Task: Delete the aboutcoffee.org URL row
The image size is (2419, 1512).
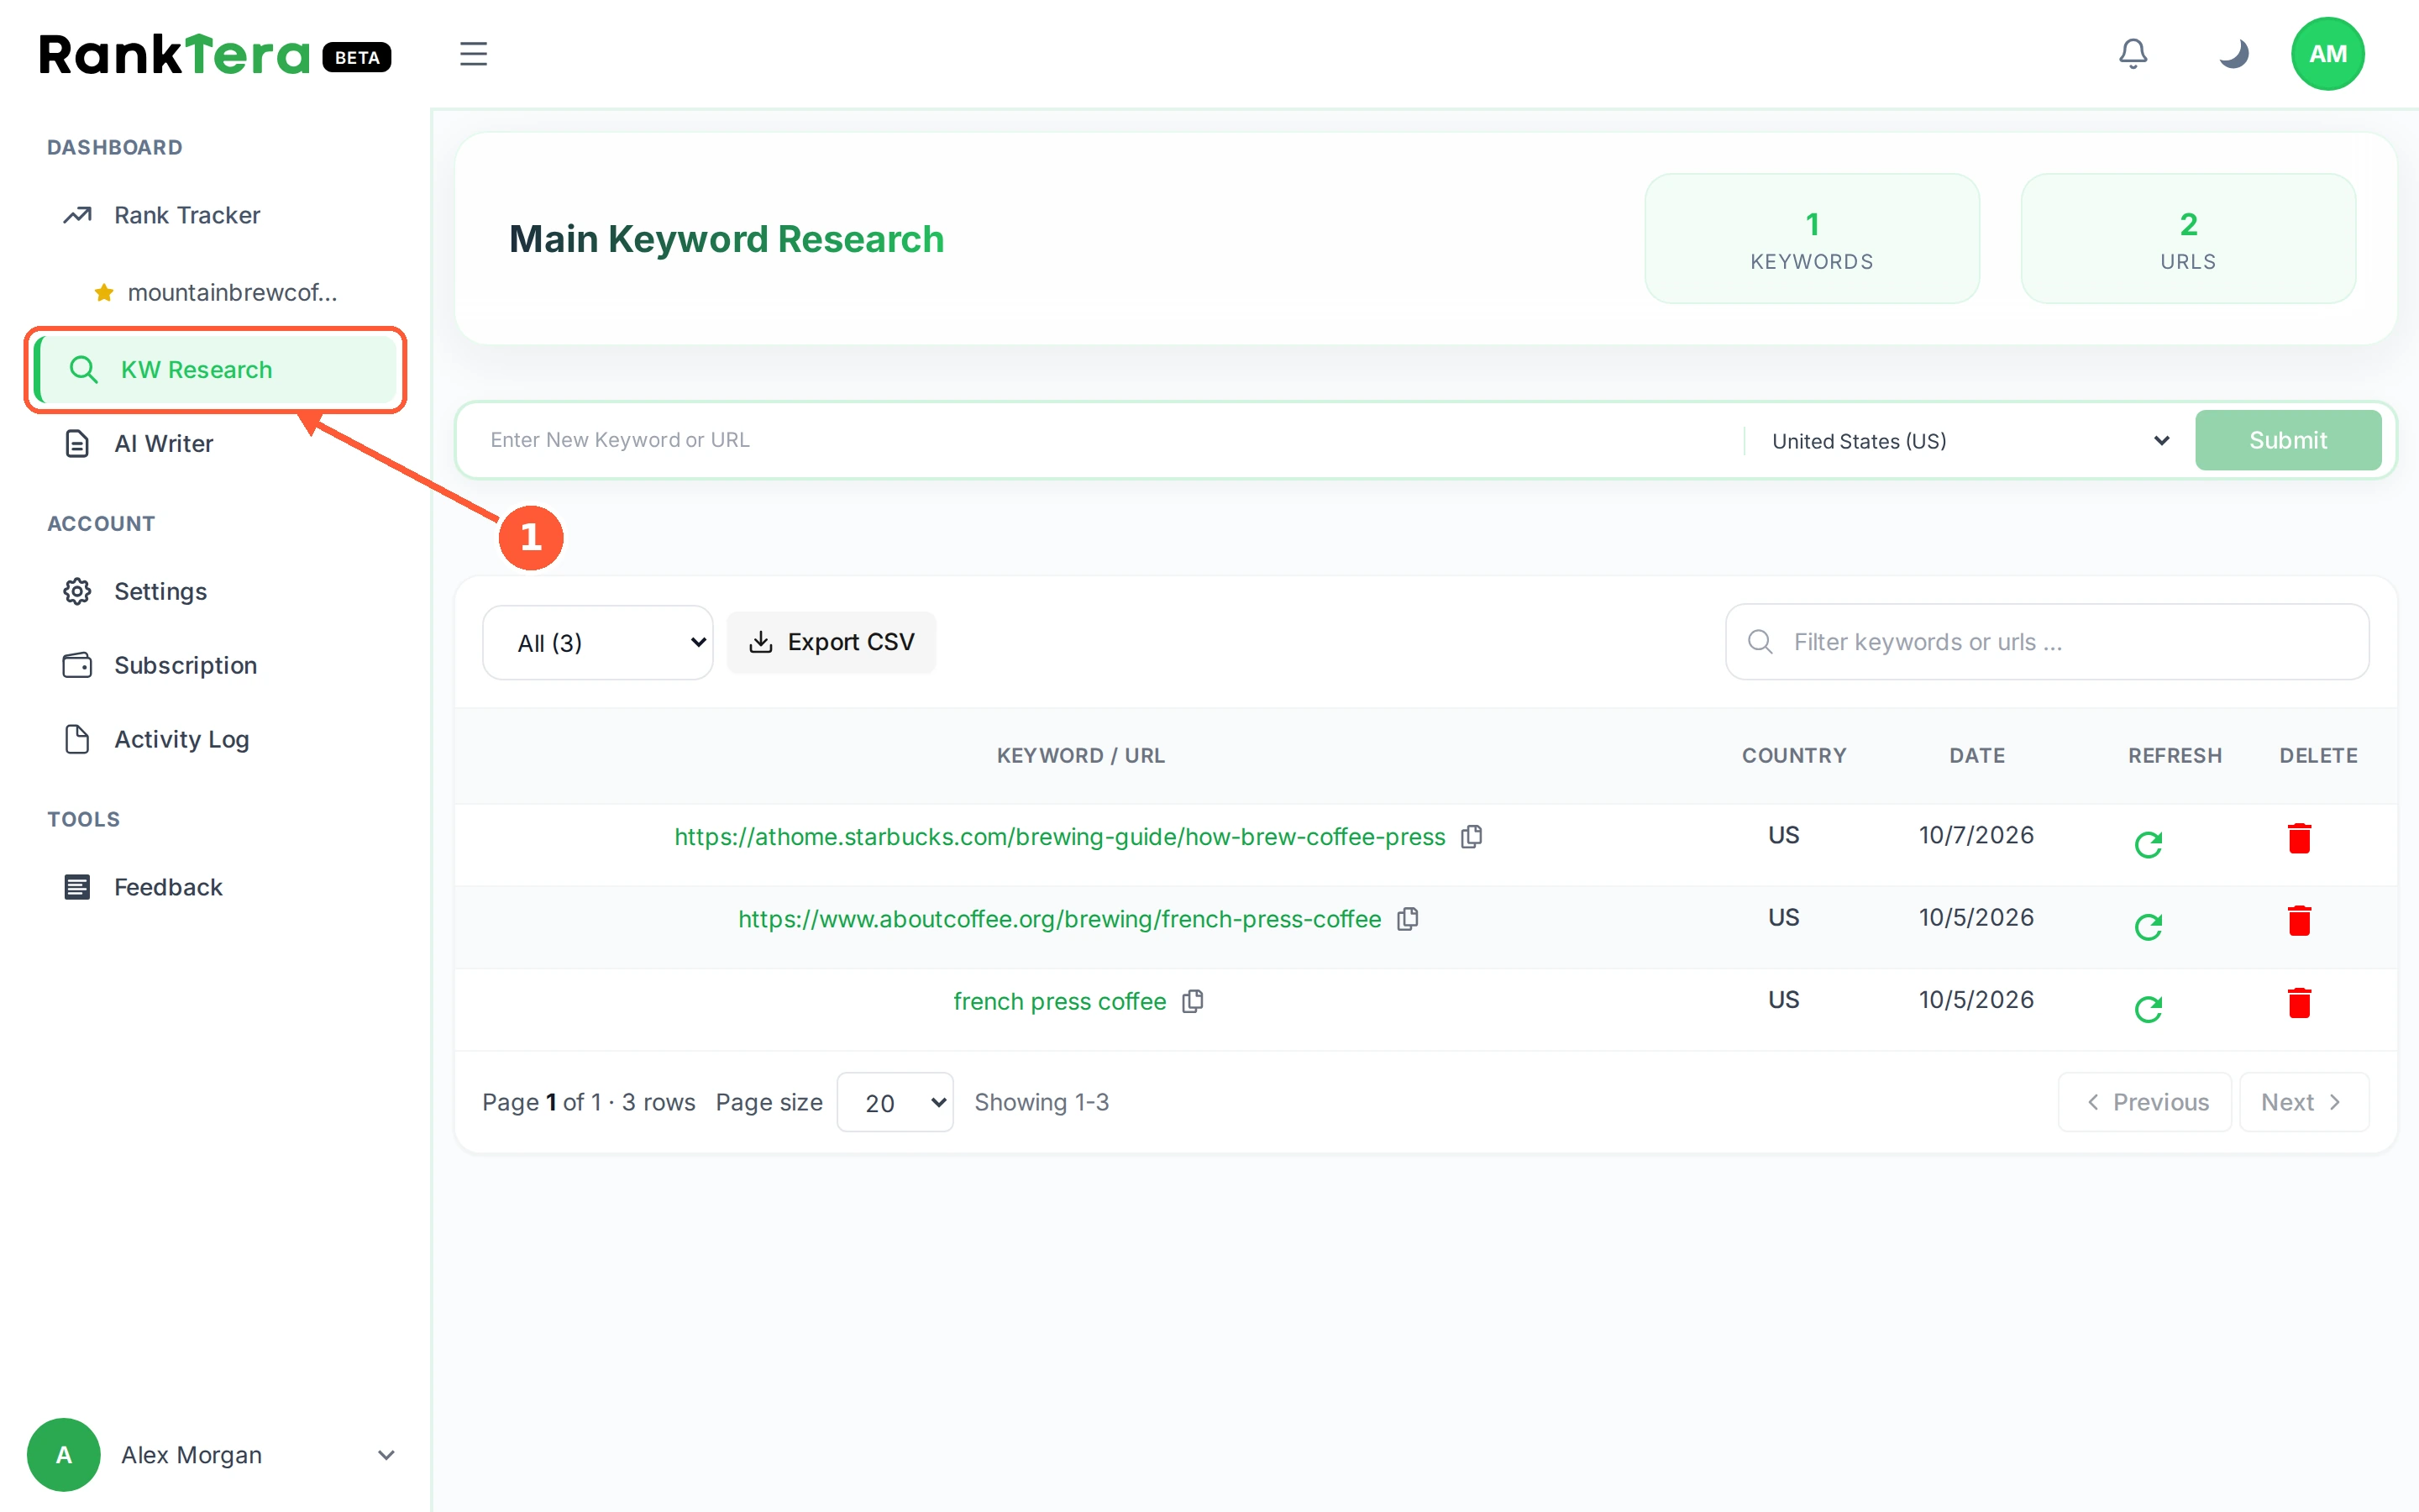Action: coord(2299,920)
